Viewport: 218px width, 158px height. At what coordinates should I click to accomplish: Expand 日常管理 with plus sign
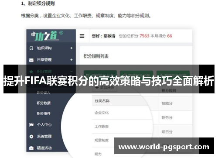(72, 60)
